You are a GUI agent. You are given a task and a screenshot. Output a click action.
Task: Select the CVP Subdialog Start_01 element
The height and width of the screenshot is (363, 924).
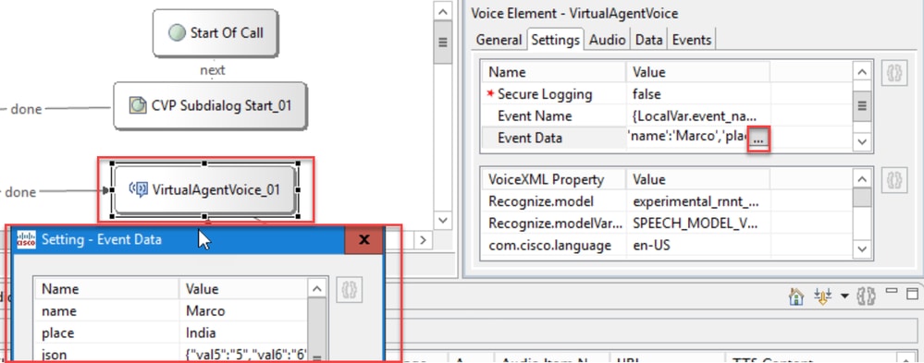[x=210, y=106]
